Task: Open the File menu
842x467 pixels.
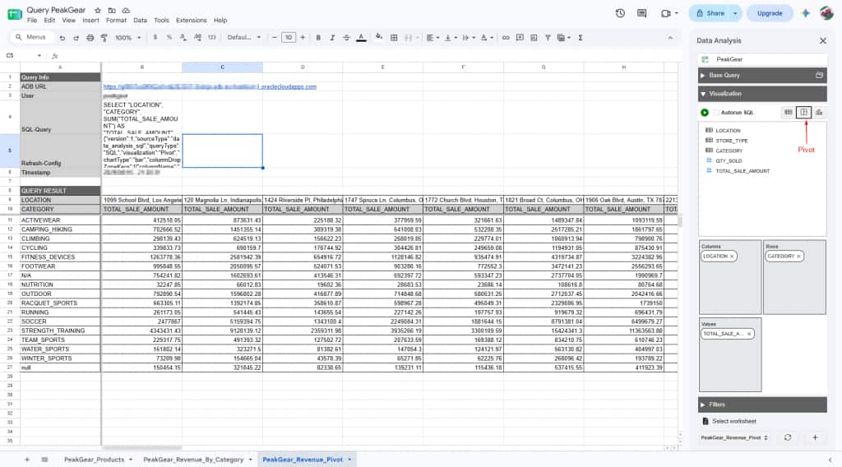Action: pyautogui.click(x=32, y=21)
